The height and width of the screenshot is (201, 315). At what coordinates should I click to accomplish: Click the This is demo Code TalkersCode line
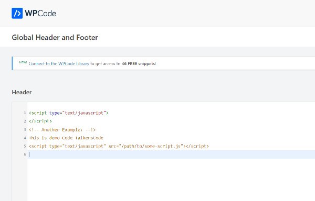(x=66, y=138)
